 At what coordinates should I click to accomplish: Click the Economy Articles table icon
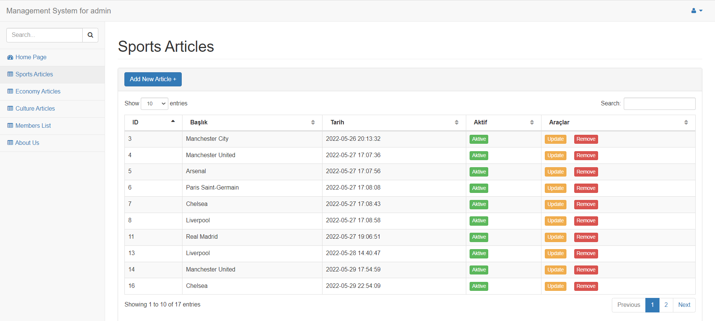10,92
